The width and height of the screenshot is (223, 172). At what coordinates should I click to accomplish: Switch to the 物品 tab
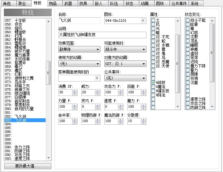pyautogui.click(x=55, y=4)
